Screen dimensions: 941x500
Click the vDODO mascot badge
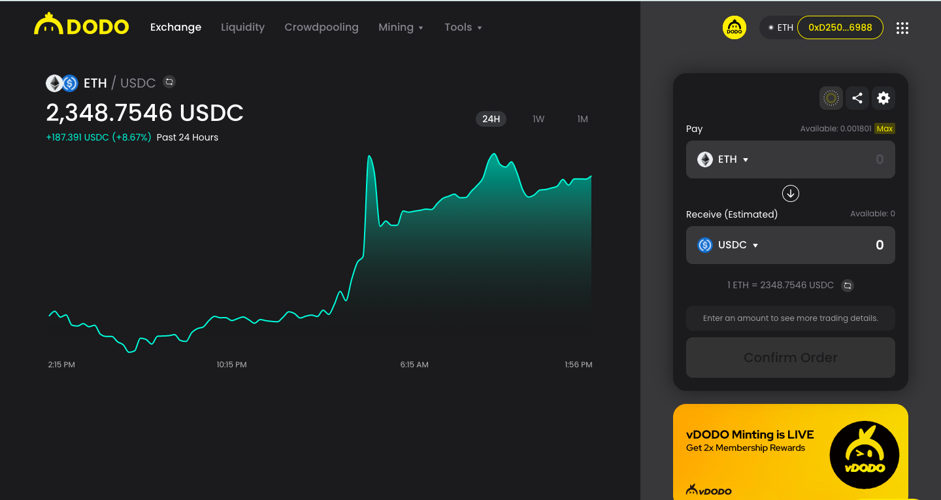(x=864, y=455)
